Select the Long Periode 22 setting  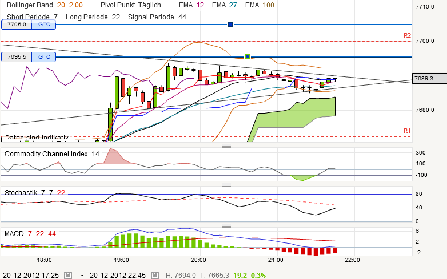[x=93, y=17]
